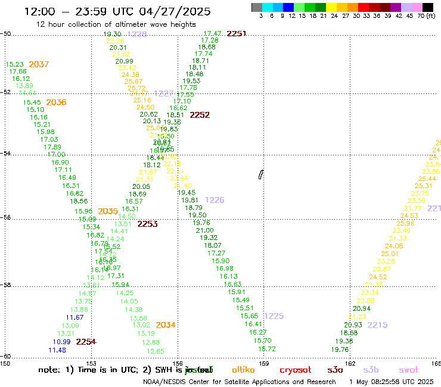441x387 pixels.
Task: Click the lavender time label 2215
Action: (x=377, y=325)
